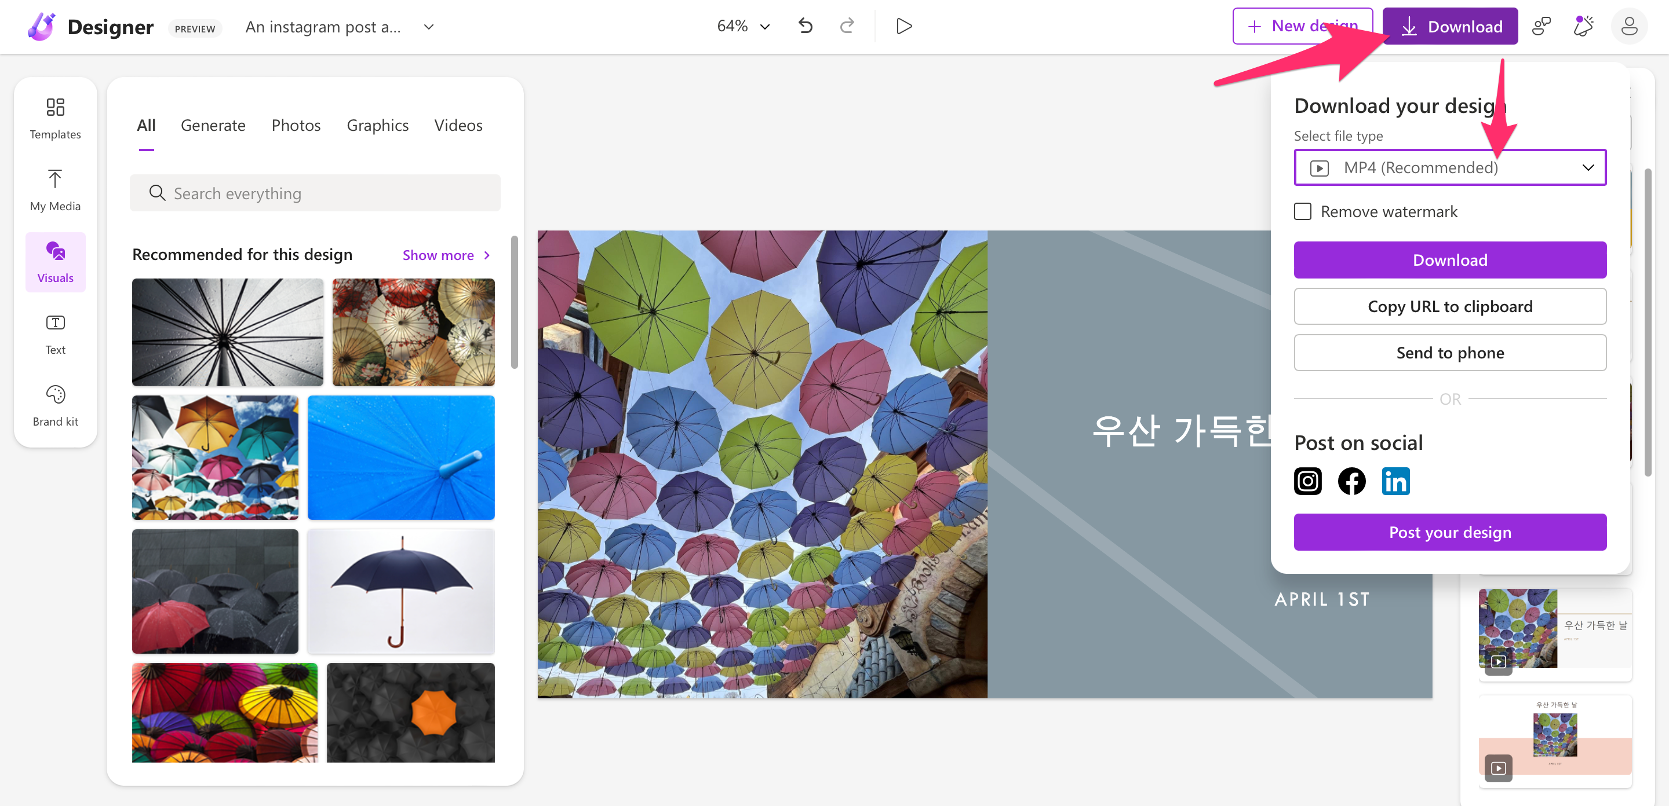Click the Search everything field

(315, 193)
